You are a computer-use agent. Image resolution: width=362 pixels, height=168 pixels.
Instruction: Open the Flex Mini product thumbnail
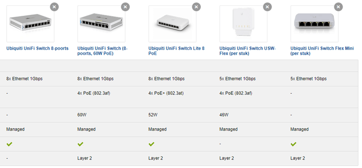314,24
